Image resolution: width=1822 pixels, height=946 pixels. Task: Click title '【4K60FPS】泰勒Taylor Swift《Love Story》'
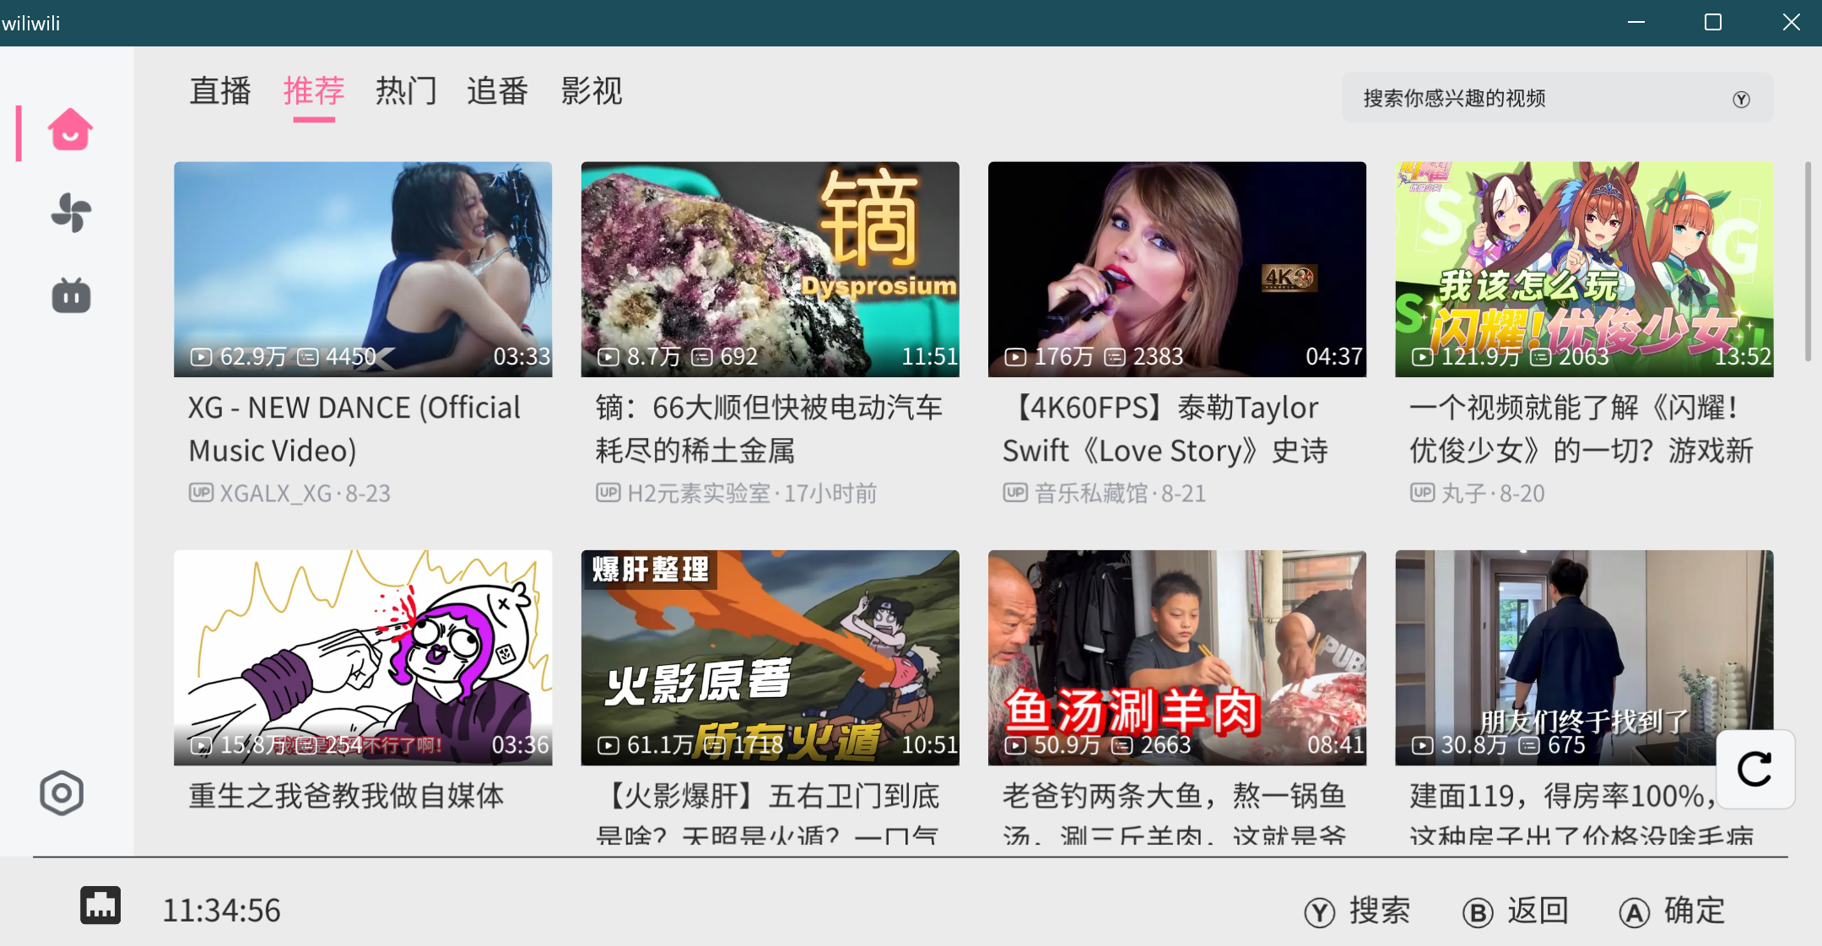tap(1165, 429)
